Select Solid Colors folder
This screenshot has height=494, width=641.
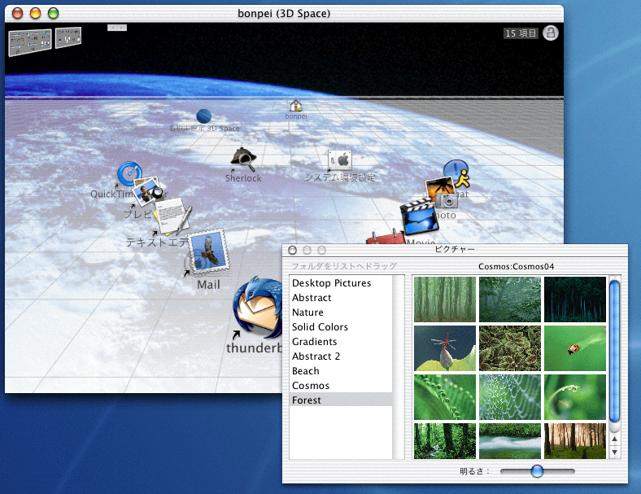pos(341,327)
